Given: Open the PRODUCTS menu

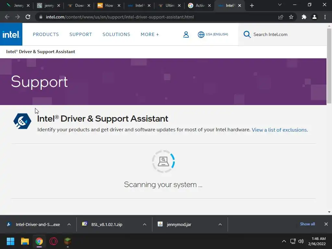Looking at the screenshot, I should click(x=46, y=34).
